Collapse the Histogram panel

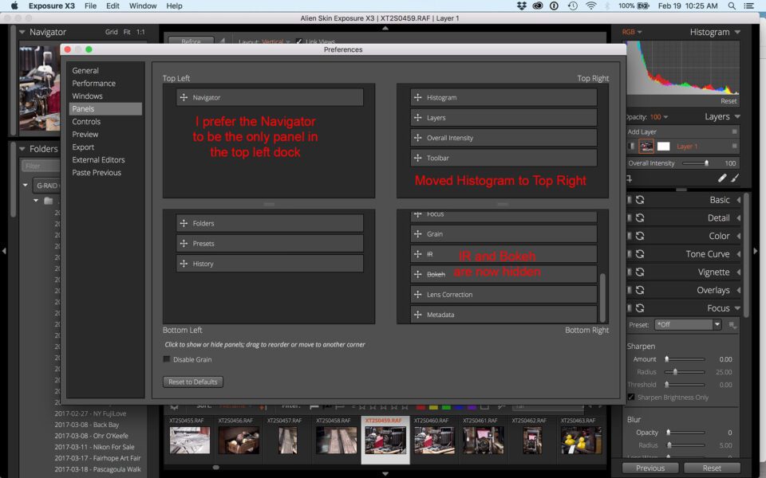tap(737, 32)
